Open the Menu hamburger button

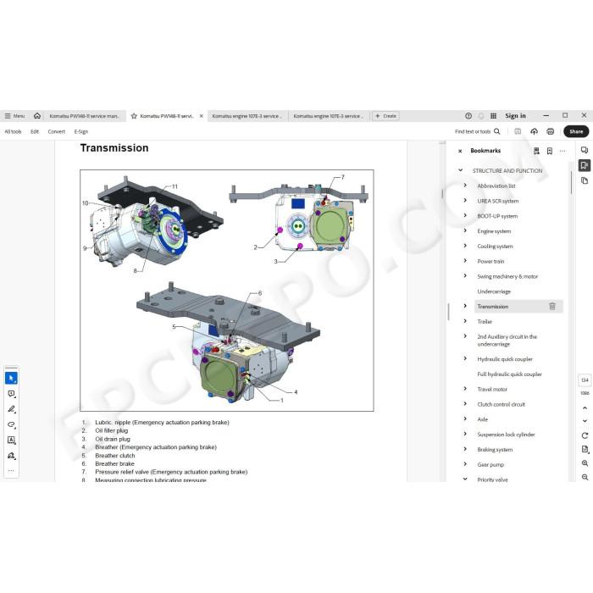click(x=14, y=116)
